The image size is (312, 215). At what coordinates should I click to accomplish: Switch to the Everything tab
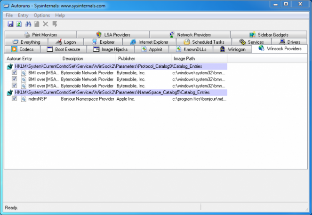click(x=26, y=42)
